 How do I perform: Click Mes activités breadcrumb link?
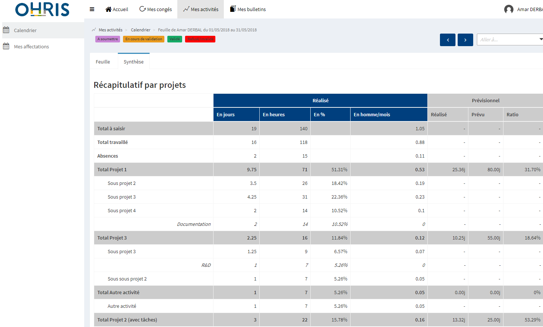pyautogui.click(x=110, y=30)
